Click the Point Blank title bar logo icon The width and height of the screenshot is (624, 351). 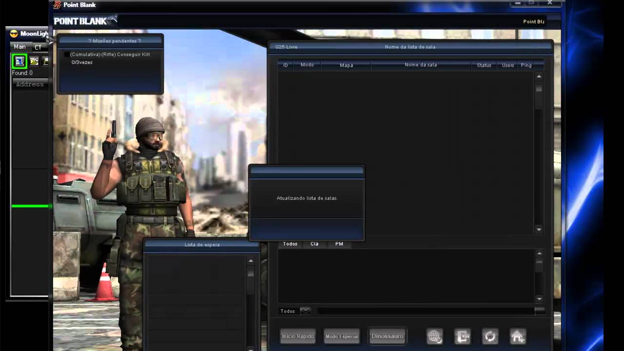[x=58, y=5]
